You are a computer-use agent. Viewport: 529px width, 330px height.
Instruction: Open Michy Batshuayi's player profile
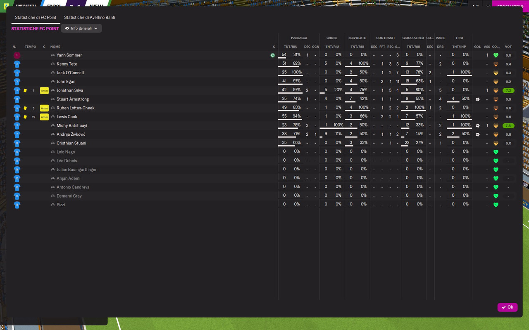pyautogui.click(x=72, y=126)
